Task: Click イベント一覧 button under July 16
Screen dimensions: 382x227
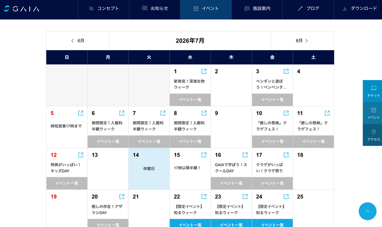Action: [231, 183]
